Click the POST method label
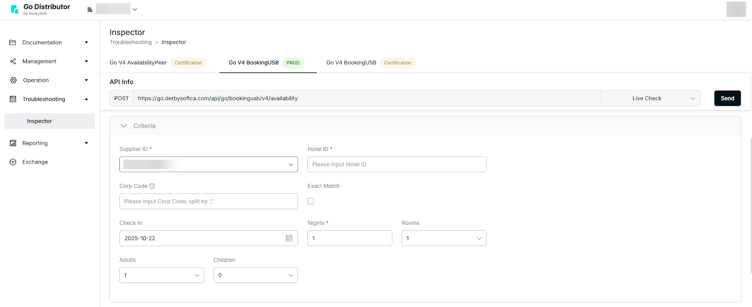 (x=122, y=98)
